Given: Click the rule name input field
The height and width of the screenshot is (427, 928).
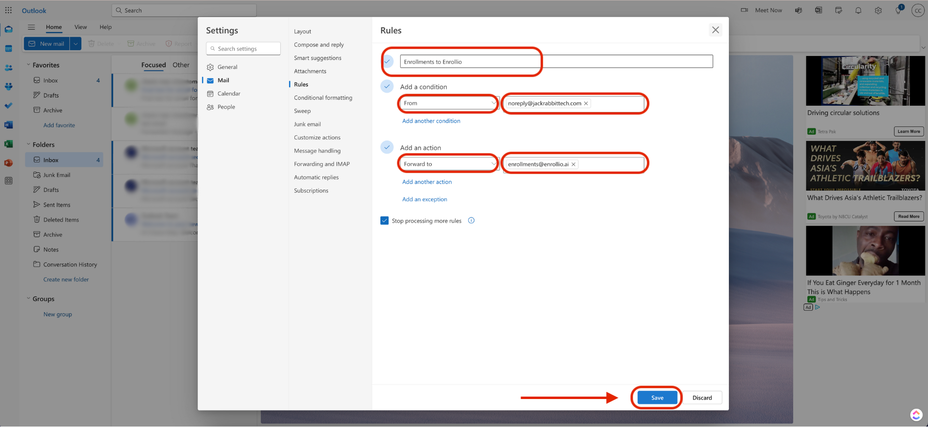Looking at the screenshot, I should tap(556, 62).
